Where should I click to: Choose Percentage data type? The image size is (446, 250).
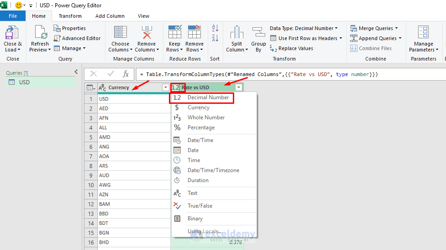(214, 128)
